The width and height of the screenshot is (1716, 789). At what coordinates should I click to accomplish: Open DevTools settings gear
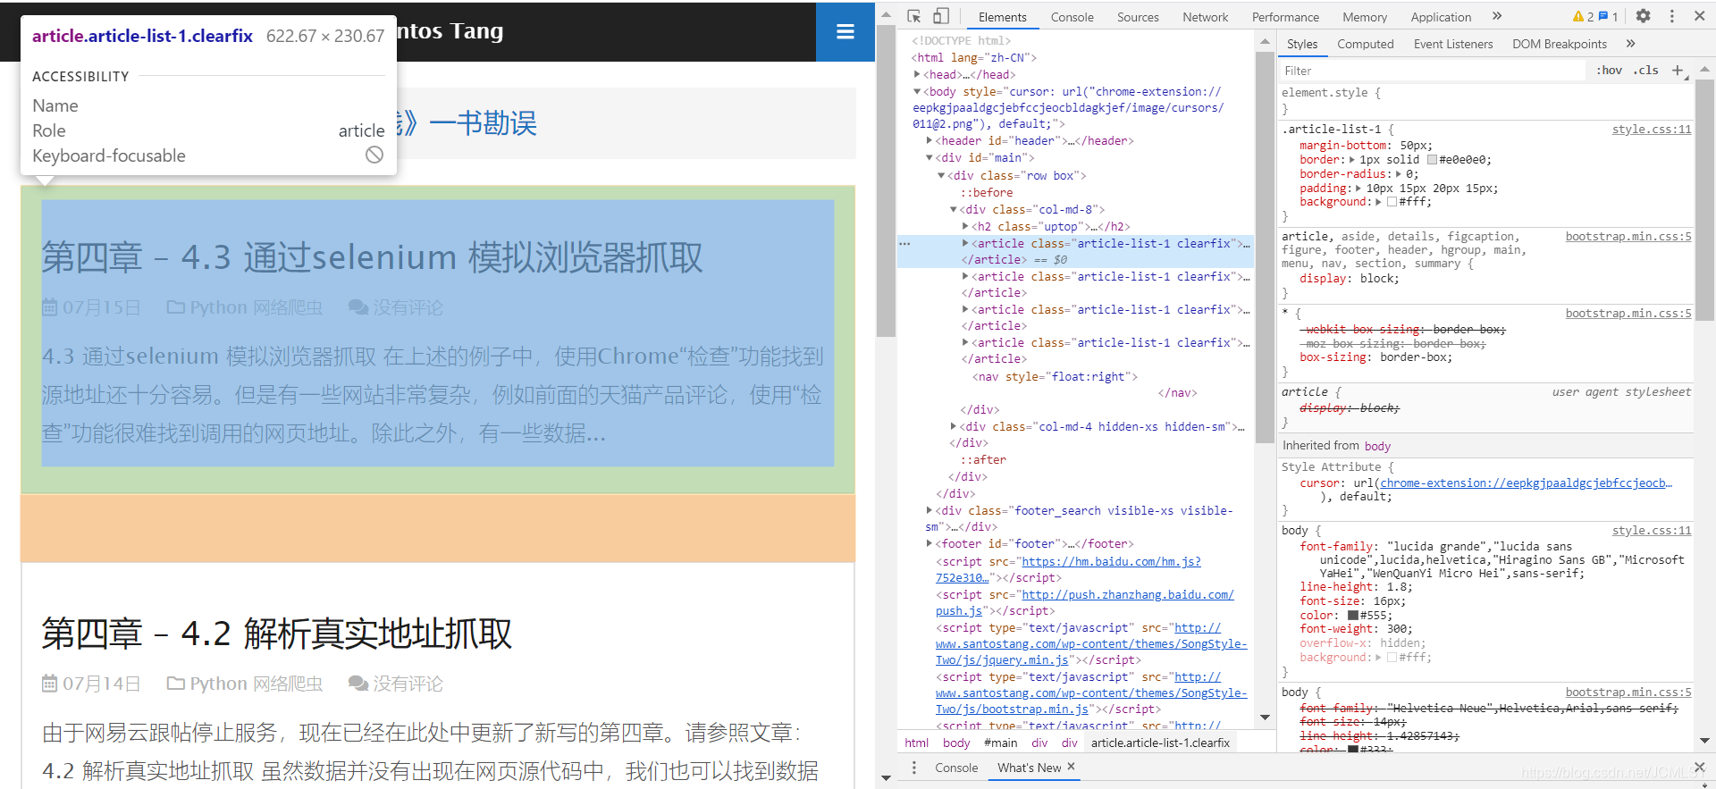(x=1643, y=16)
